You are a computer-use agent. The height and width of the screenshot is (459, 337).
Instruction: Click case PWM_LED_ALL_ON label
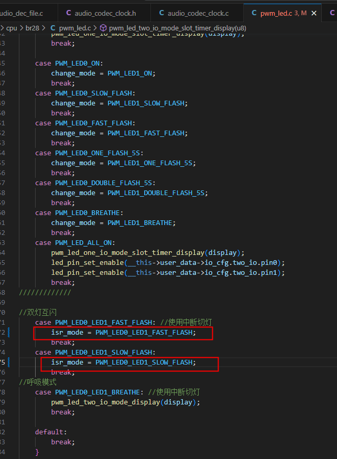[x=75, y=243]
